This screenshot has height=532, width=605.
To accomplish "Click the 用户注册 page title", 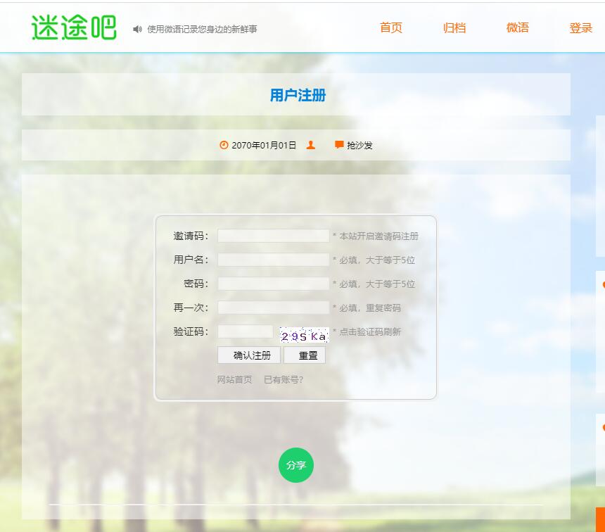I will [298, 95].
